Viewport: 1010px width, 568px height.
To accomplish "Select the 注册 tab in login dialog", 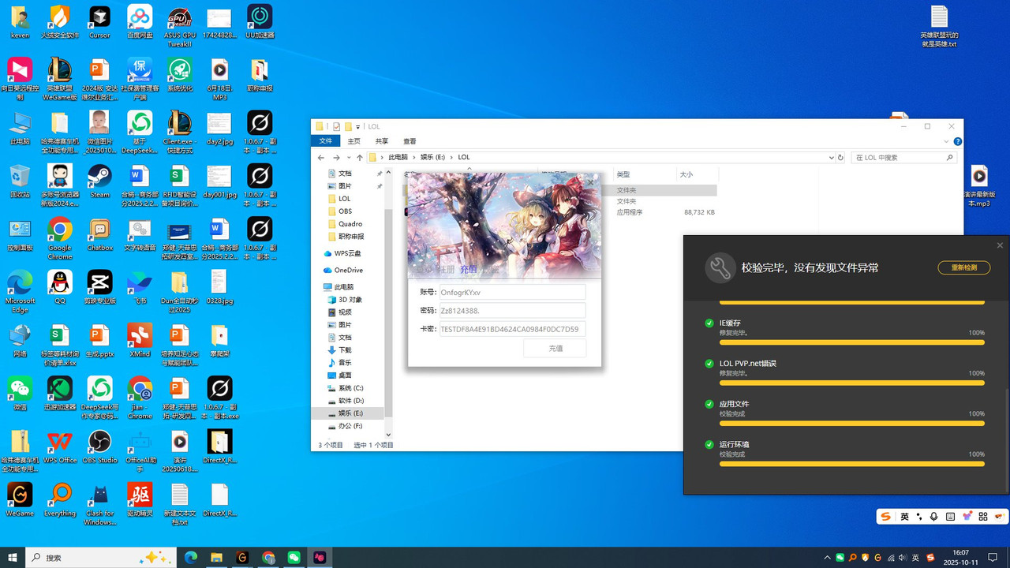I will (x=447, y=269).
